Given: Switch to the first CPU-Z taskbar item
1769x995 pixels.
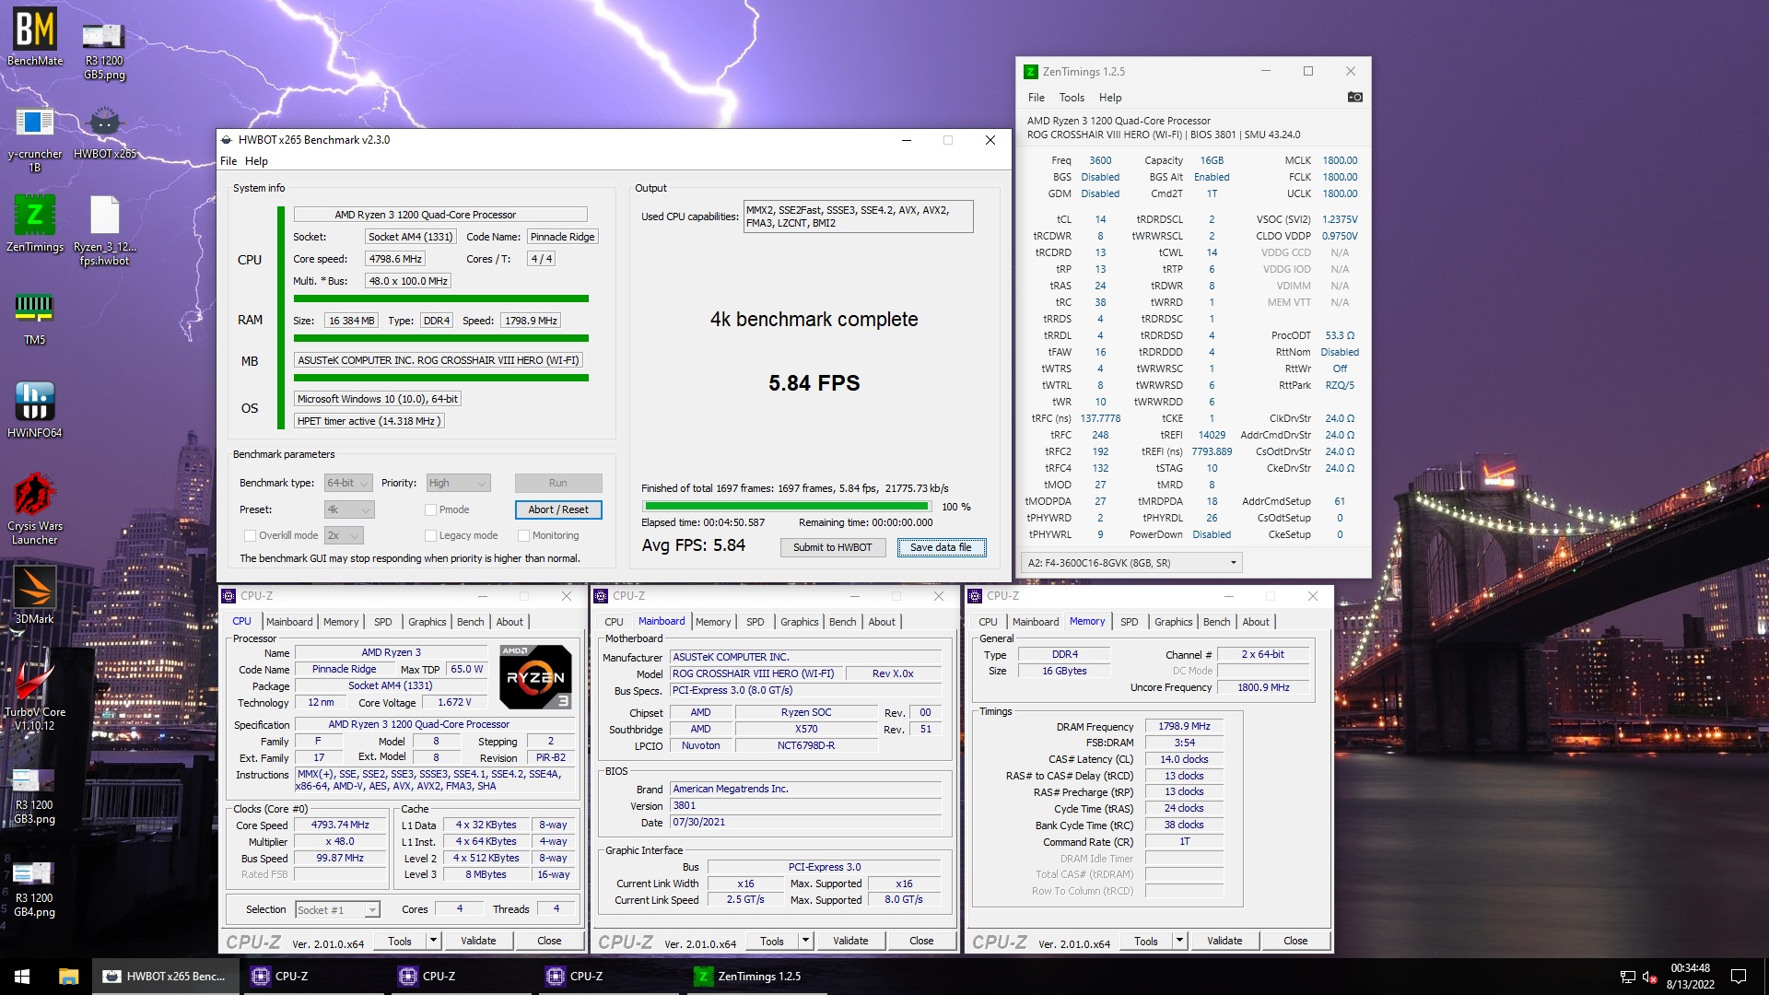Looking at the screenshot, I should (313, 976).
